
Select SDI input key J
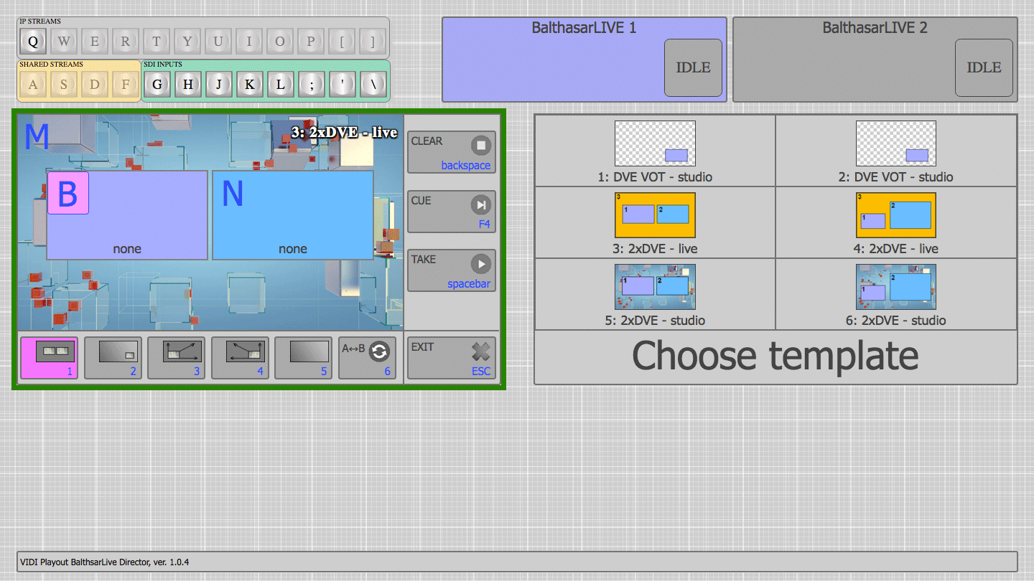[219, 85]
